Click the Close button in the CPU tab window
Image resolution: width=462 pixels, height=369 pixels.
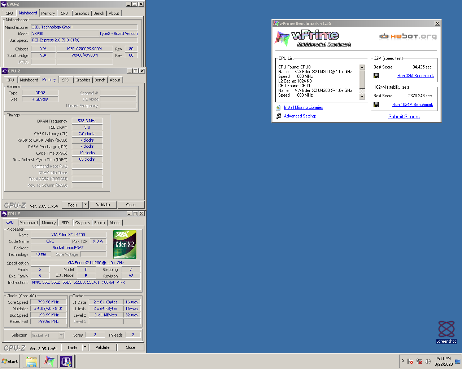tap(130, 347)
